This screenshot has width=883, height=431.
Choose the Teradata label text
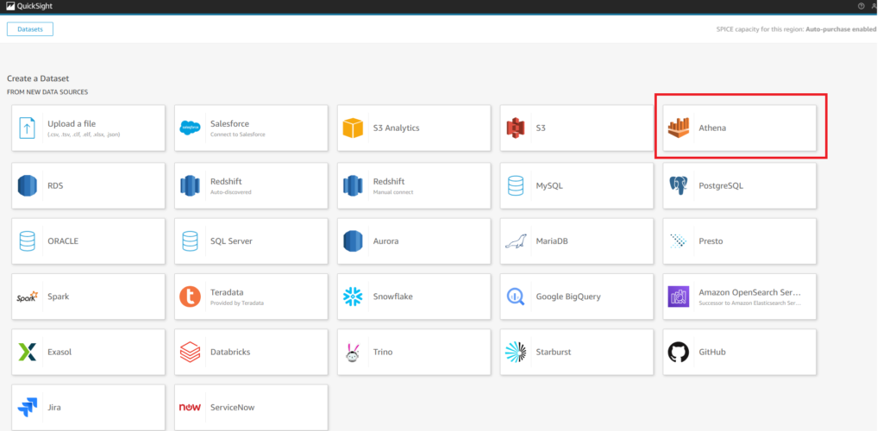[227, 292]
